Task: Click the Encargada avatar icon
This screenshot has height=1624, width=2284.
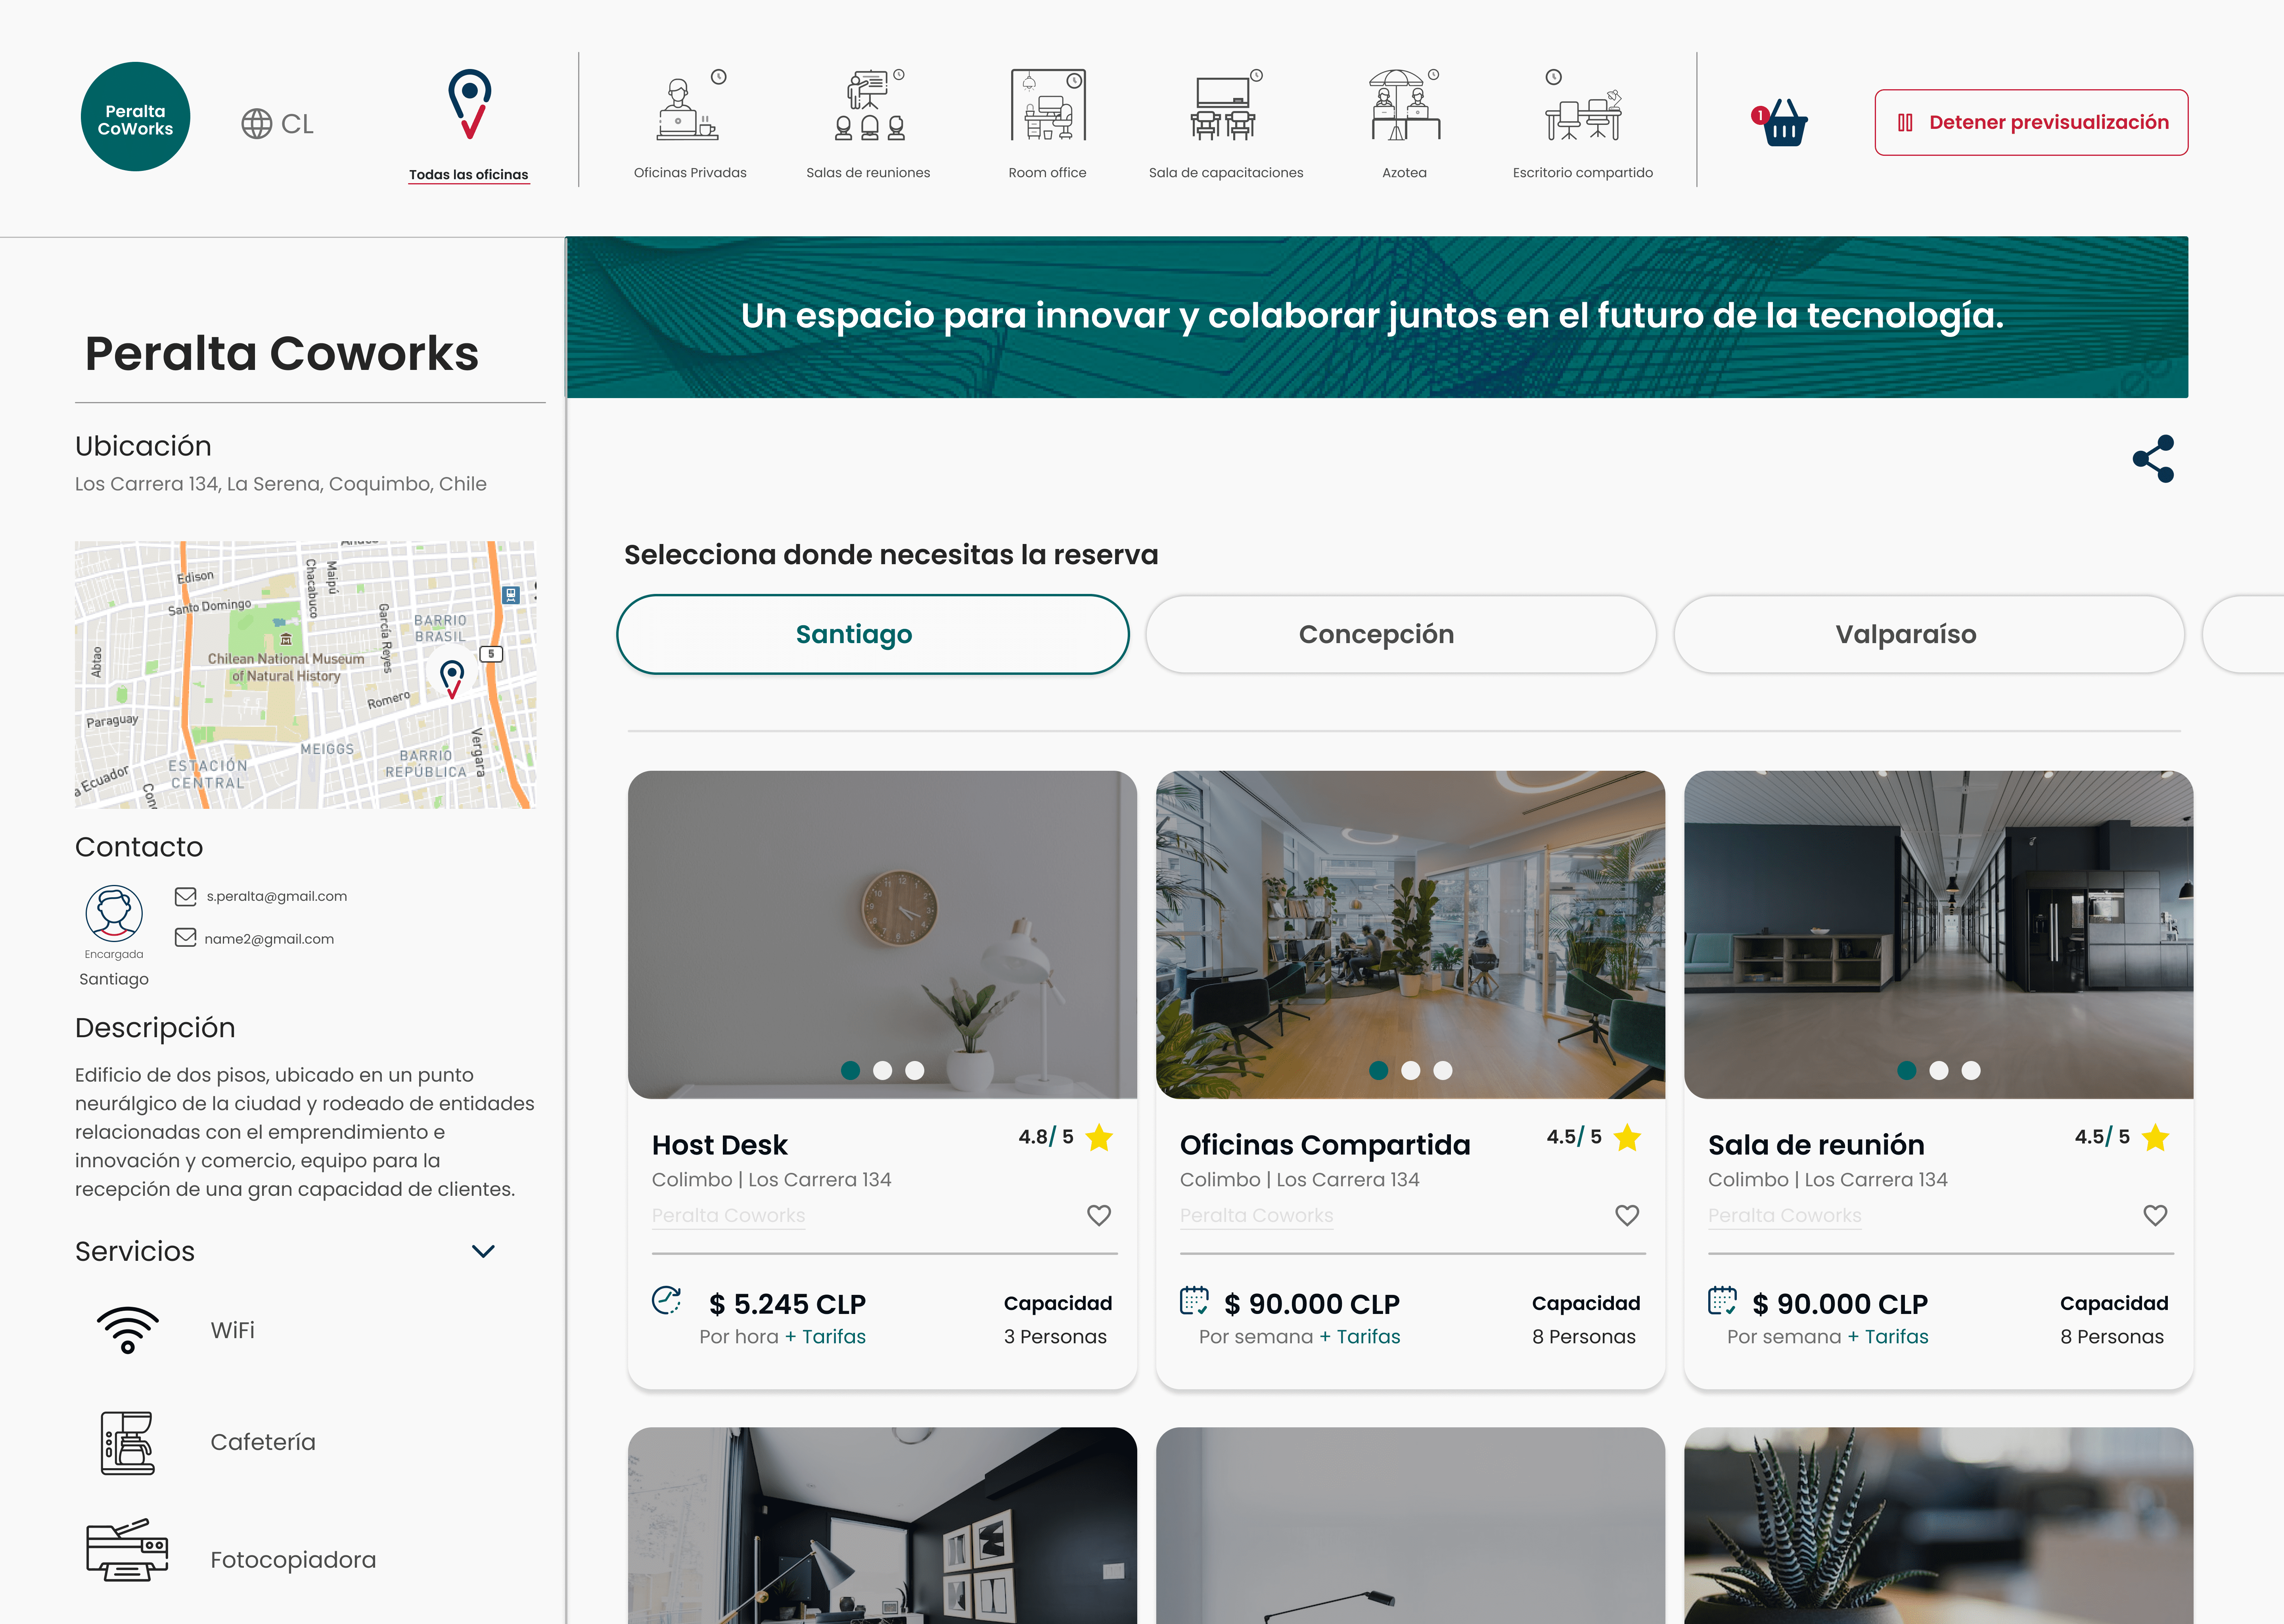Action: (114, 913)
